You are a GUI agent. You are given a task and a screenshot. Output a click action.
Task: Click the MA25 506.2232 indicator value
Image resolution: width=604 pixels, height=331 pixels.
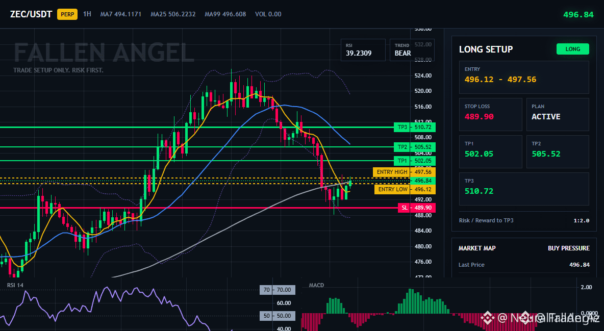173,14
